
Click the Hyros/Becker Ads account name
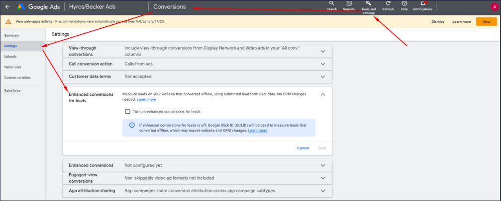[x=92, y=6]
